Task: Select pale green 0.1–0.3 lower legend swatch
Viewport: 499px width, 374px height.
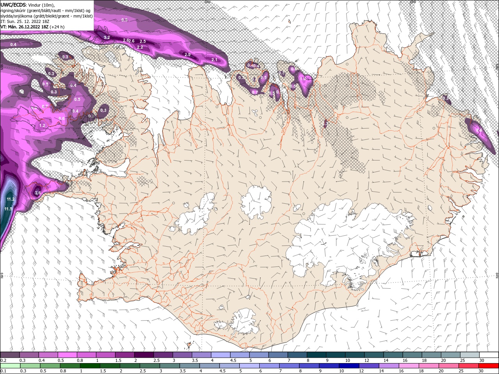Action: point(10,366)
